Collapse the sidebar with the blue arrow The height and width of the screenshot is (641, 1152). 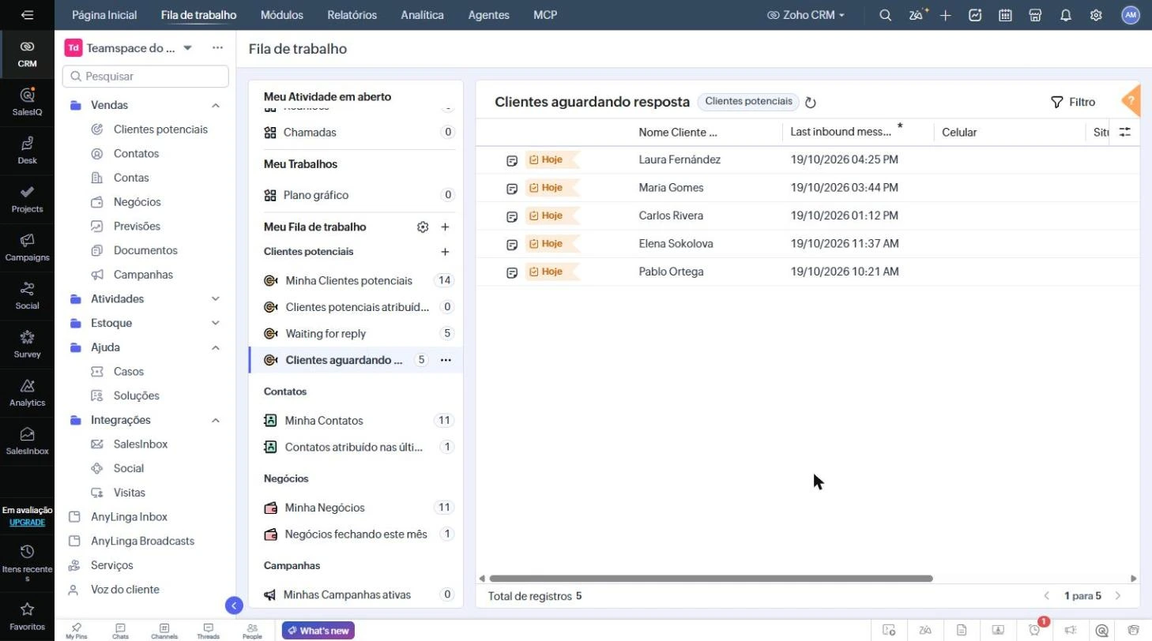coord(234,605)
